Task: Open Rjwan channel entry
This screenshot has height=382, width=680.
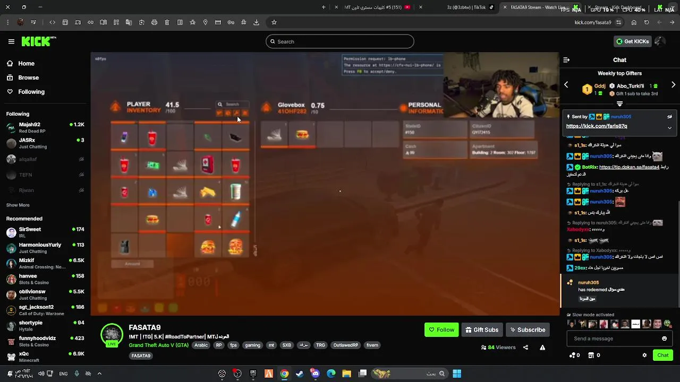Action: click(x=45, y=190)
